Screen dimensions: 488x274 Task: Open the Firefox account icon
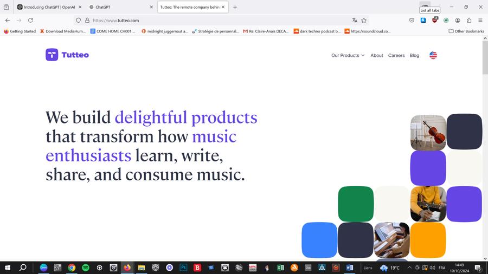point(458,20)
